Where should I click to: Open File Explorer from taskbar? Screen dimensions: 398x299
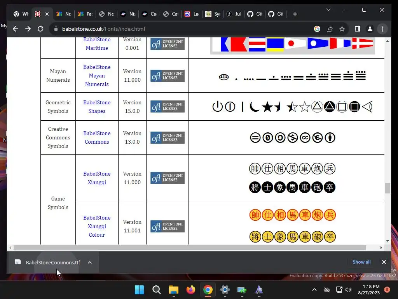pyautogui.click(x=174, y=290)
